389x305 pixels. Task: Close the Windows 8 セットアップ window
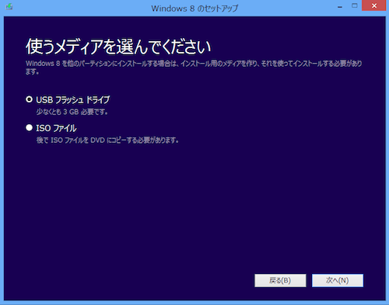(373, 5)
